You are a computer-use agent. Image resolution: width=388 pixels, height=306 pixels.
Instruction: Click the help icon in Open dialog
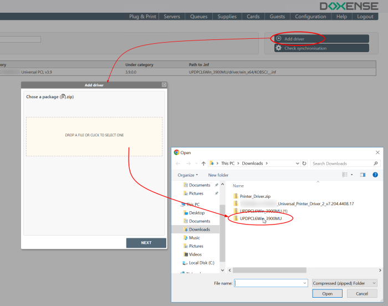[x=375, y=175]
